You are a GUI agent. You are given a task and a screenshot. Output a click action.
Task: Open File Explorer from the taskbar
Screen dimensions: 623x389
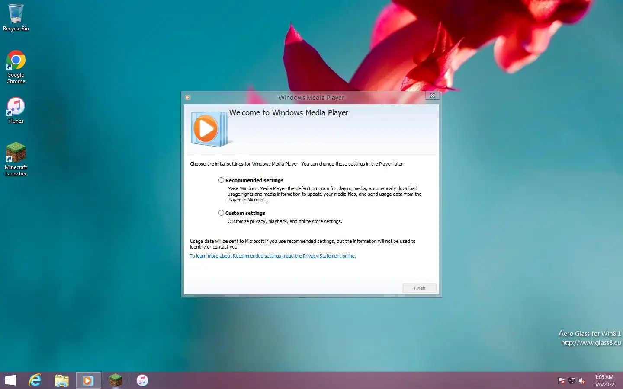62,380
